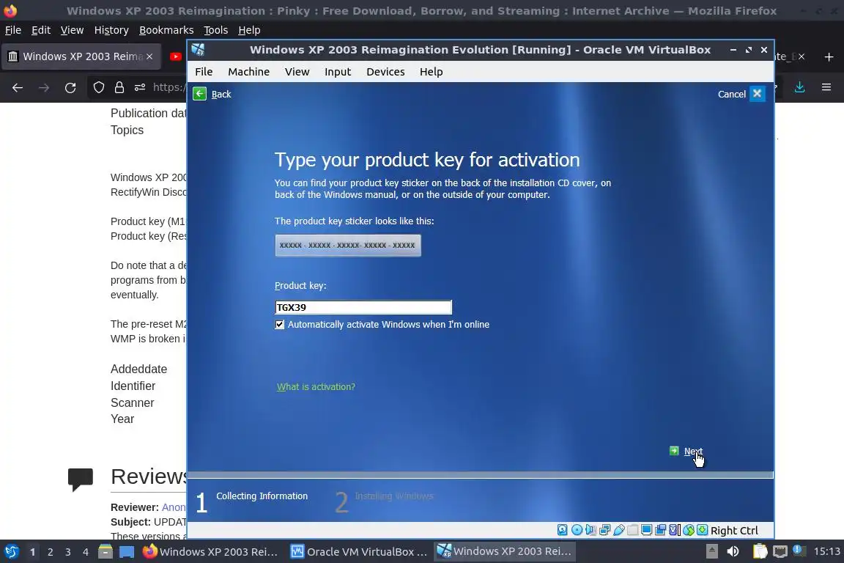Click the show desktop taskbar icon
The width and height of the screenshot is (844, 563).
(127, 552)
